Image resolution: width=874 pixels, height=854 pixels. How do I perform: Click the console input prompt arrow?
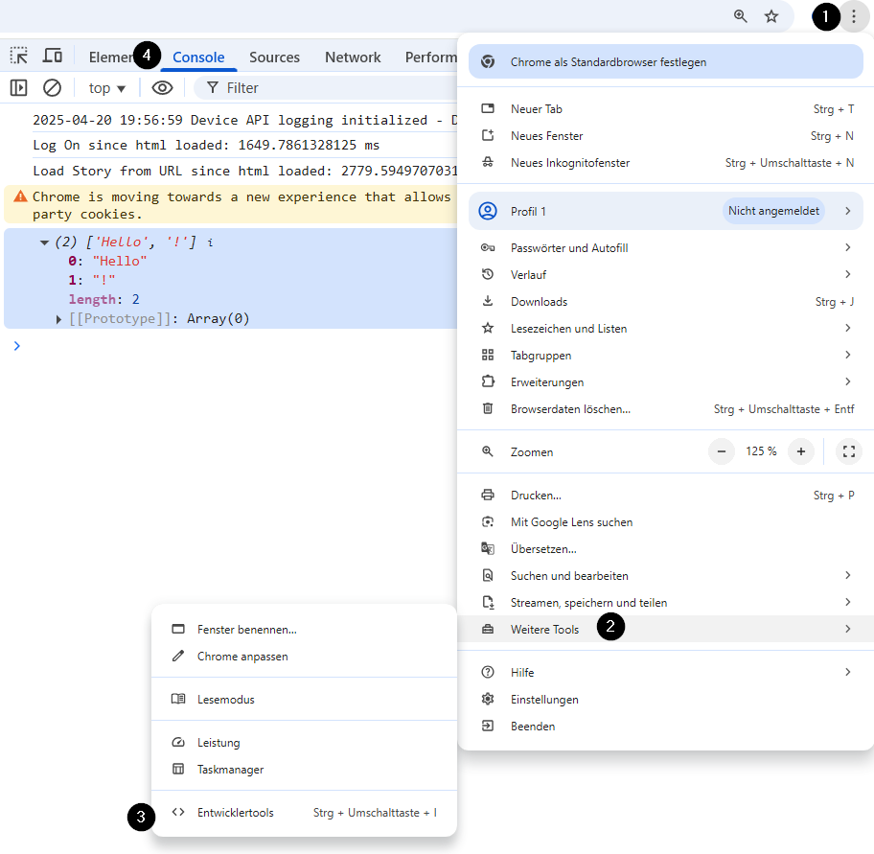tap(16, 346)
